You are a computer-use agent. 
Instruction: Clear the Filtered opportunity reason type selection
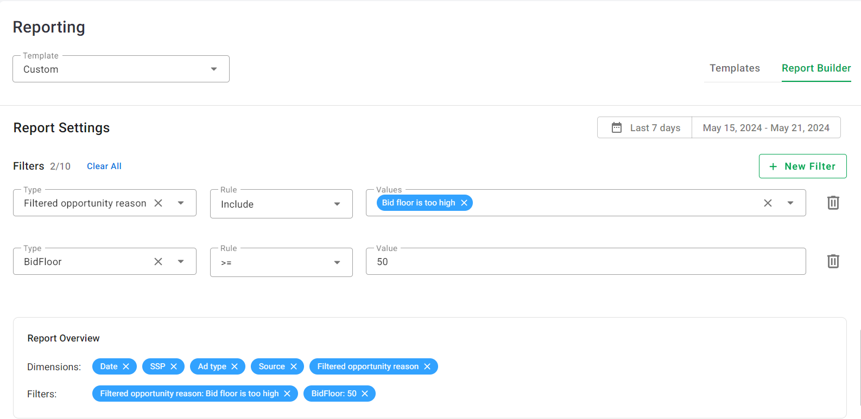tap(158, 203)
